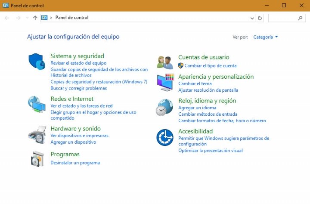Close the Panel de control window

click(x=301, y=6)
